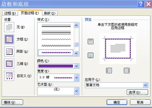The height and width of the screenshot is (108, 152).
Task: Close the 边框和底纹 dialog
Action: point(148,4)
